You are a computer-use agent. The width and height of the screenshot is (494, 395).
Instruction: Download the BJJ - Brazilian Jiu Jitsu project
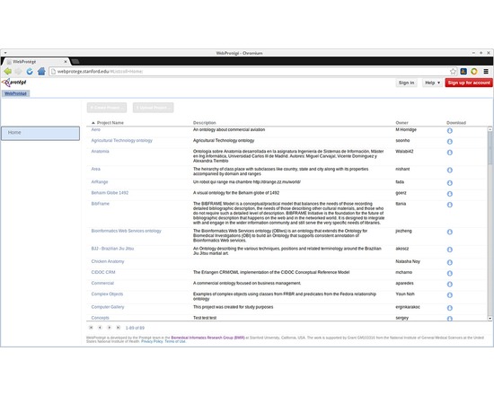coord(450,250)
